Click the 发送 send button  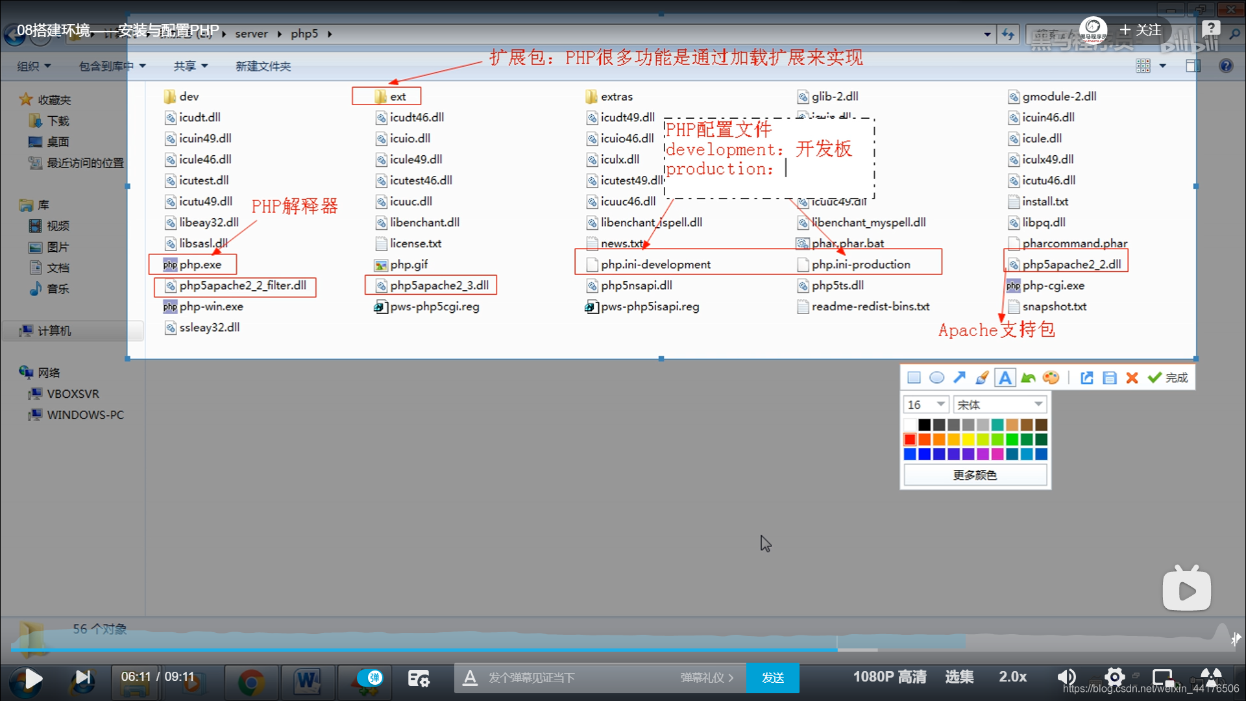772,678
